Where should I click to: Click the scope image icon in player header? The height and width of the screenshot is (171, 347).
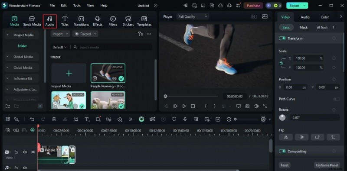click(265, 16)
